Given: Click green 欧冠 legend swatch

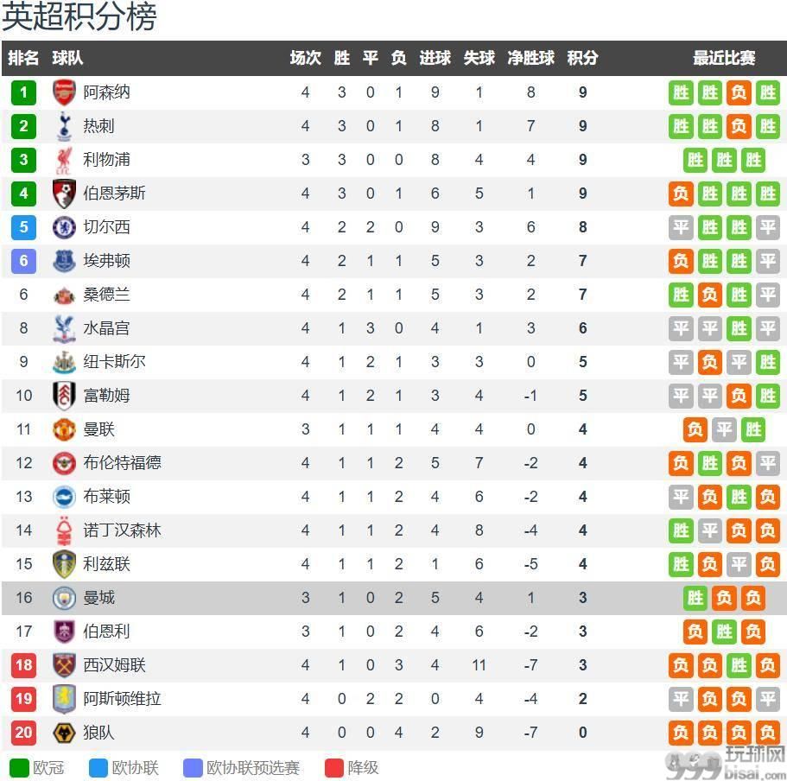Looking at the screenshot, I should (20, 768).
